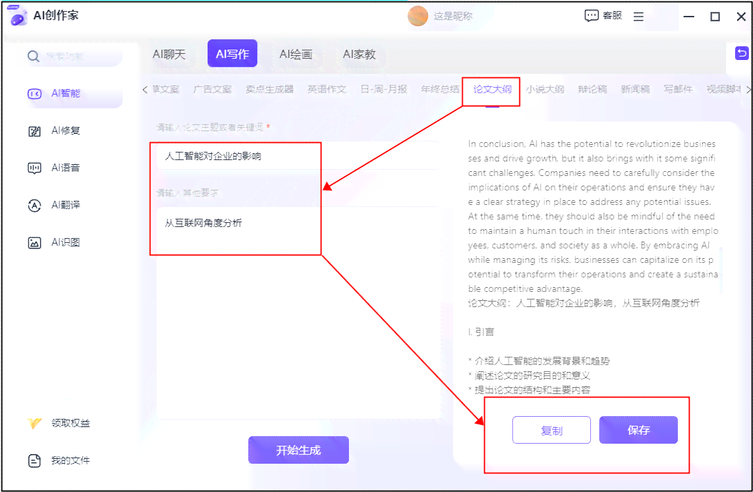Select 英语作文 category tab
753x492 pixels.
coord(327,90)
